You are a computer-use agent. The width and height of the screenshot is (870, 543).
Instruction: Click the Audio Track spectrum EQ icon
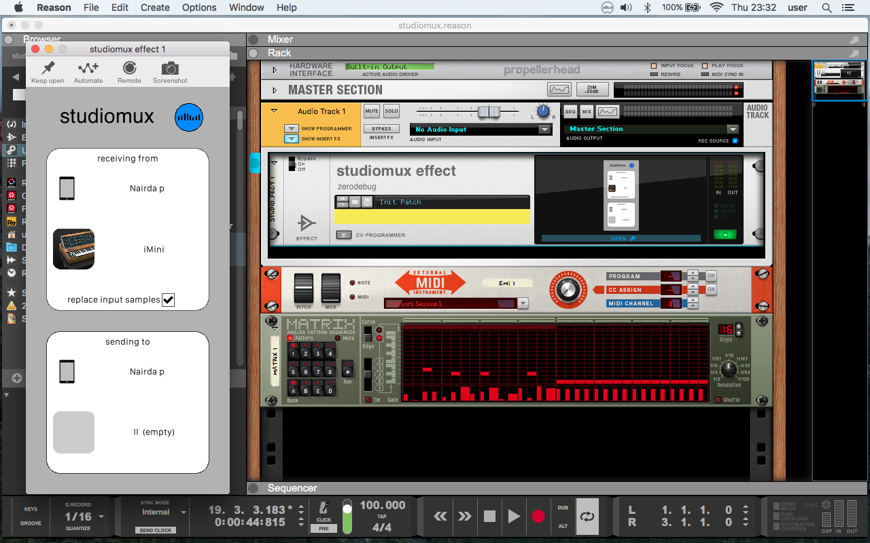[x=608, y=111]
